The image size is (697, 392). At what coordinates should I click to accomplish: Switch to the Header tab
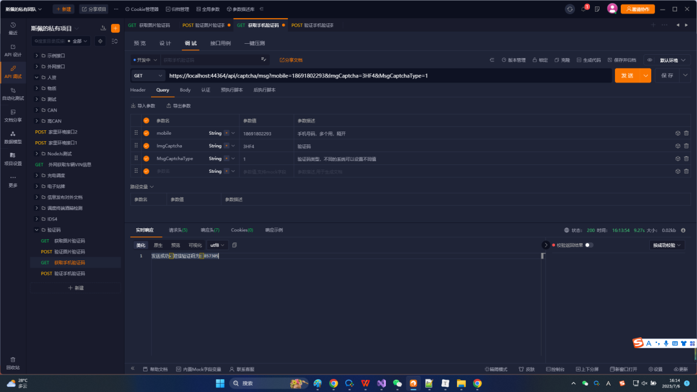point(138,90)
